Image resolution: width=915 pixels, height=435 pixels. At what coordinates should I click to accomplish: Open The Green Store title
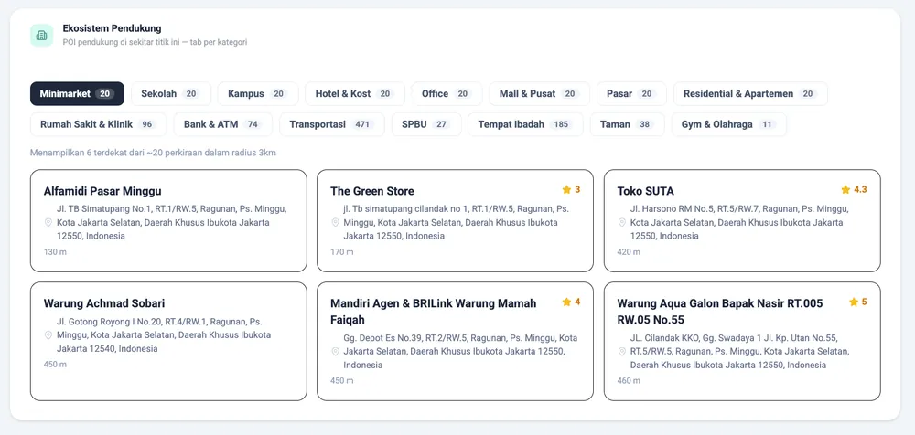372,191
